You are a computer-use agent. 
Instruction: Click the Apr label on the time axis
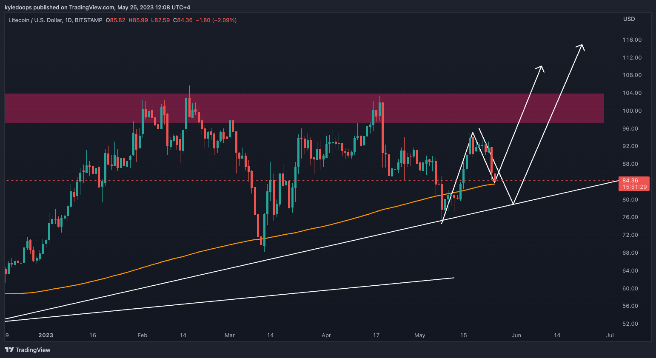326,335
